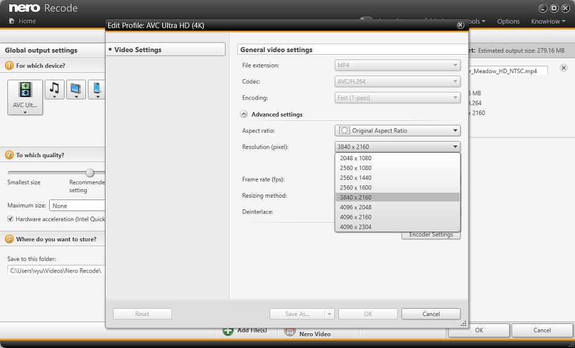Image resolution: width=575 pixels, height=348 pixels.
Task: Click the Save to this folder path field
Action: click(x=57, y=271)
